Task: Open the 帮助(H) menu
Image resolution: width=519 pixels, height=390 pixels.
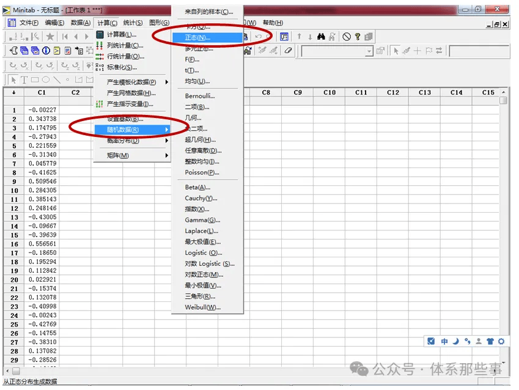Action: tap(273, 23)
